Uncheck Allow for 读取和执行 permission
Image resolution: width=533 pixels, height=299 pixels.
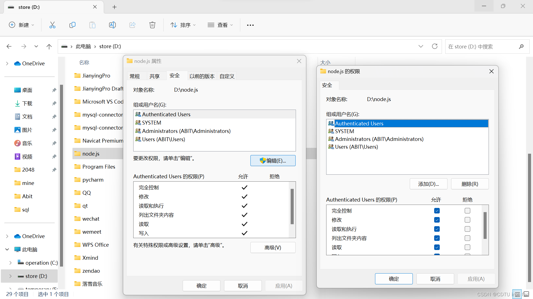click(437, 229)
